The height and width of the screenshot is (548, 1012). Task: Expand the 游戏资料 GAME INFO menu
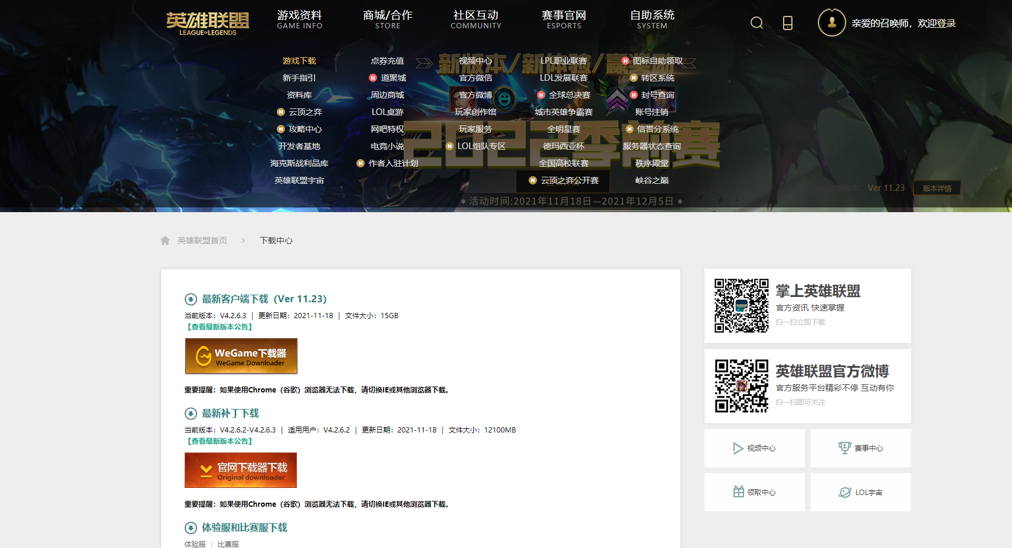pos(300,19)
